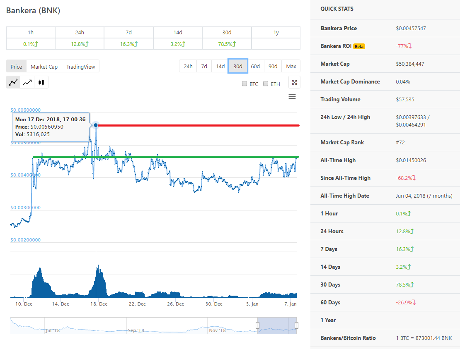
Task: Click the All-Time High Date Jun 04, 2018
Action: point(424,196)
